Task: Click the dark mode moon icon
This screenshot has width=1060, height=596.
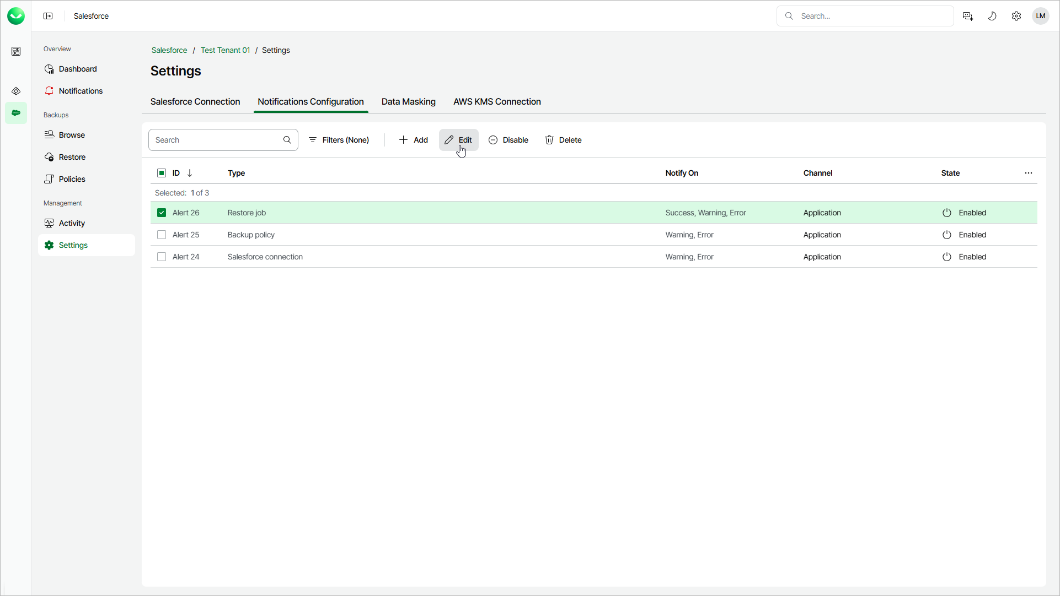Action: 992,16
